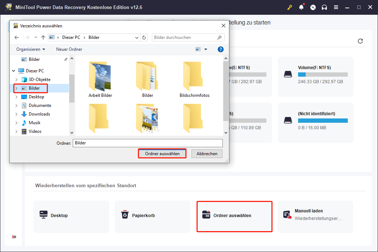Image resolution: width=378 pixels, height=252 pixels.
Task: Click Abbrechen to cancel
Action: (207, 154)
